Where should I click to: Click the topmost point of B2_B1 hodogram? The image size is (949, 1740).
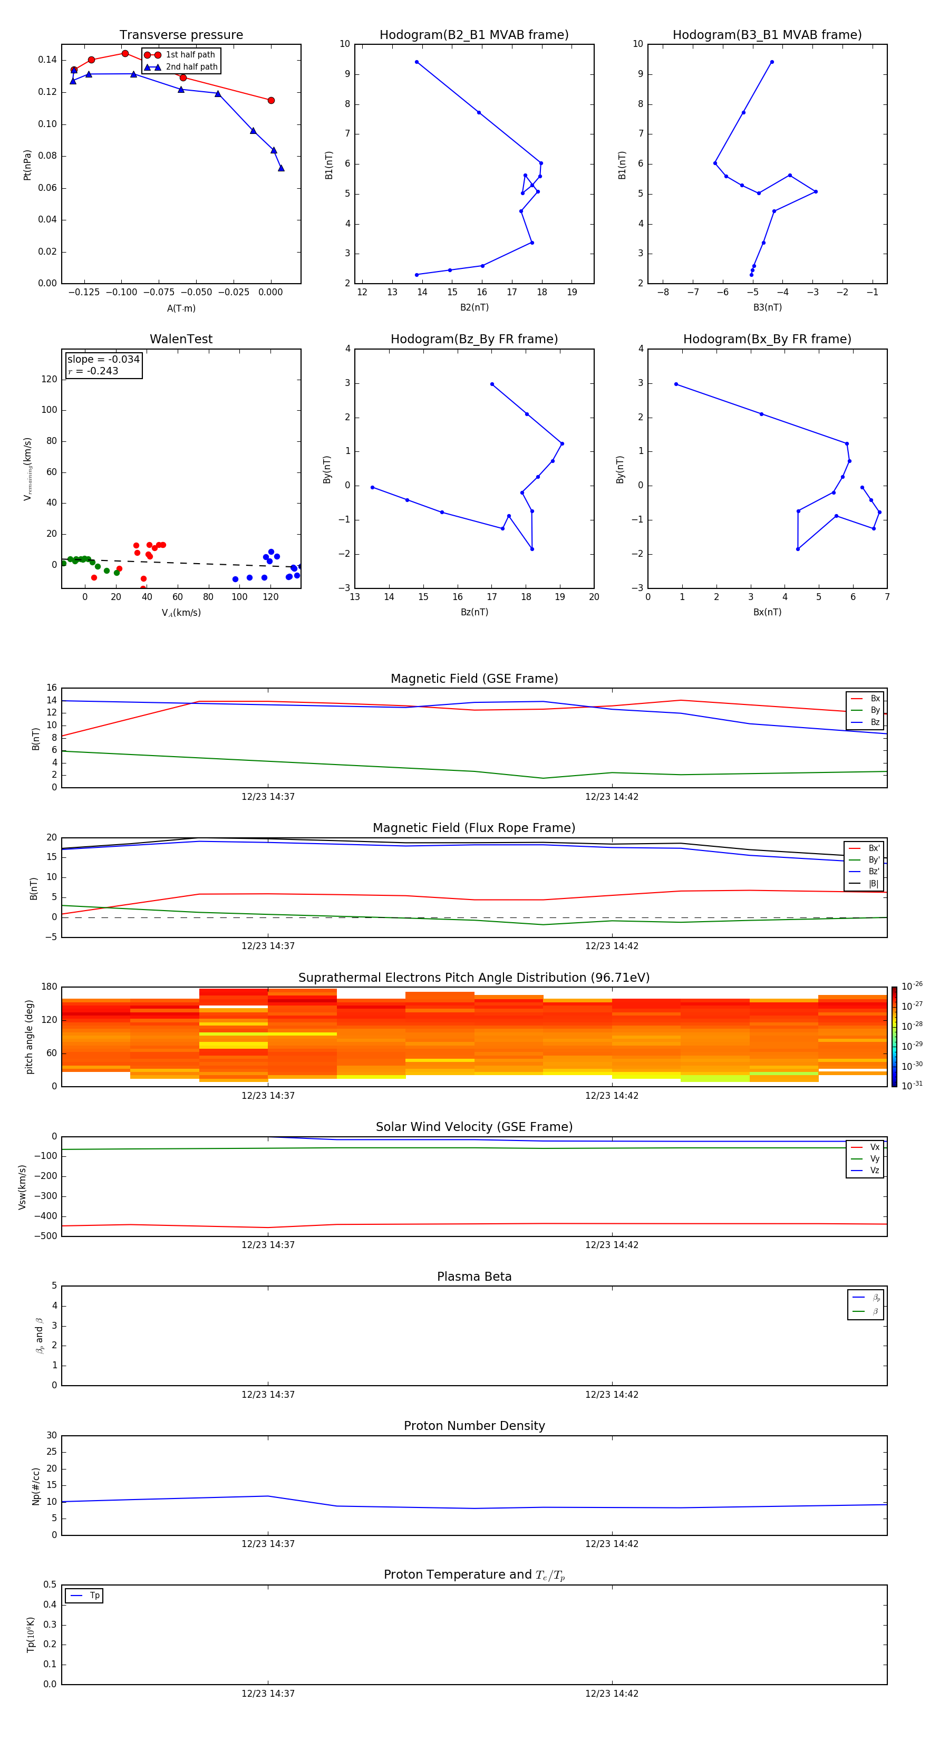pyautogui.click(x=417, y=62)
